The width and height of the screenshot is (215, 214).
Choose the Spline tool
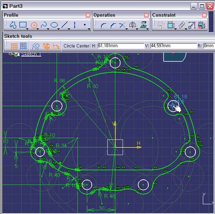(44, 25)
